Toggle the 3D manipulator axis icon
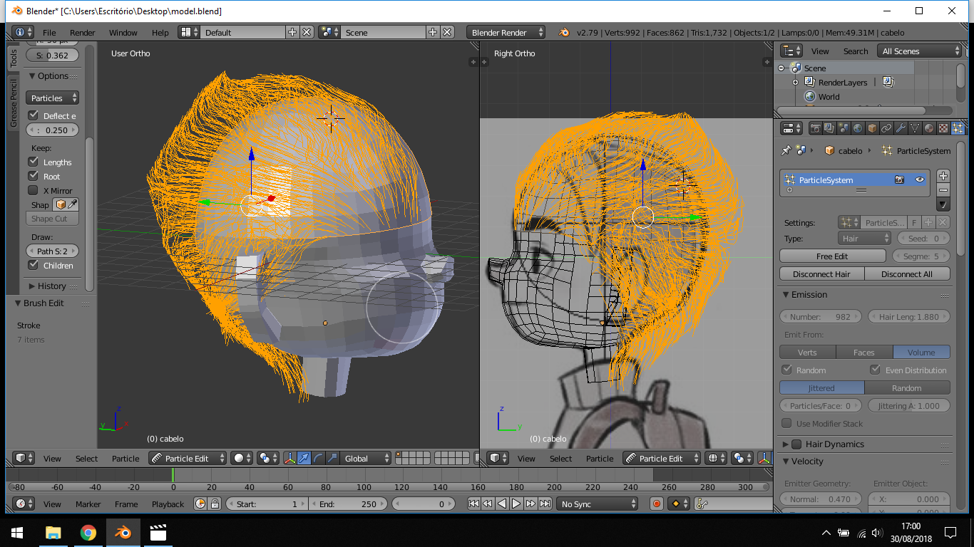Viewport: 974px width, 547px height. pyautogui.click(x=289, y=458)
